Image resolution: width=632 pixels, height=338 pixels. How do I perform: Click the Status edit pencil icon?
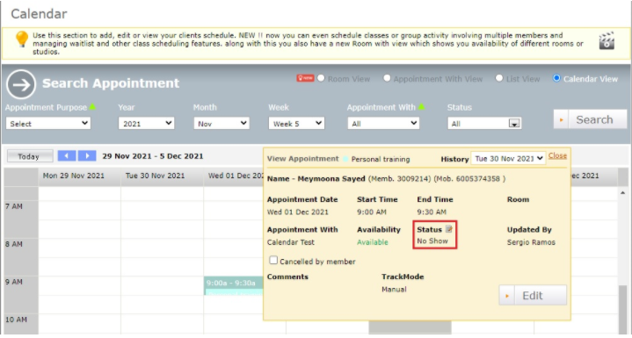pyautogui.click(x=449, y=229)
